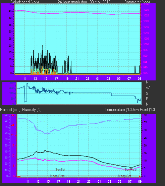
Task: Click the 24 hour graph day title
Action: [84, 2]
